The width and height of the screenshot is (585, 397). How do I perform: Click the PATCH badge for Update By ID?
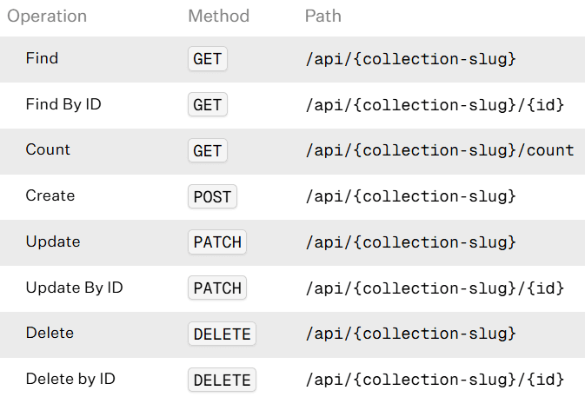coord(217,288)
